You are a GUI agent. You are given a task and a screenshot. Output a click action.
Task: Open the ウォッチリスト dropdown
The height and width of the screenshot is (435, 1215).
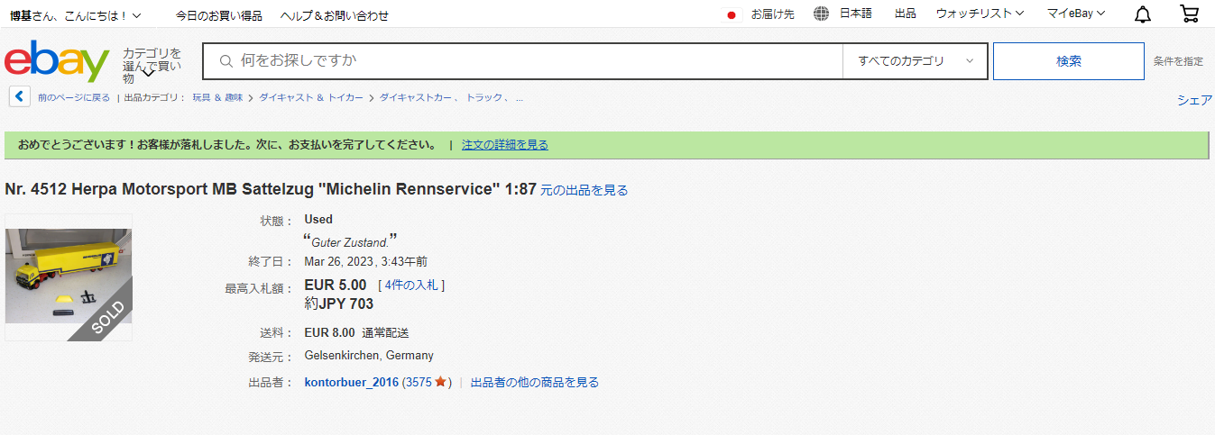980,14
